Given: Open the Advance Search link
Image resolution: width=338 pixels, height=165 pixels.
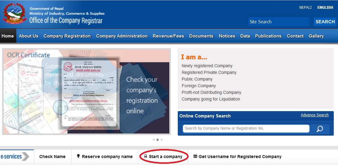Looking at the screenshot, I should [x=314, y=115].
